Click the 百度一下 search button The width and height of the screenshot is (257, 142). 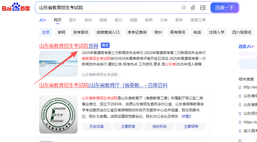click(x=224, y=8)
